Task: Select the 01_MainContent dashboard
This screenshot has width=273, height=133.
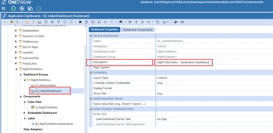Action: pos(45,85)
